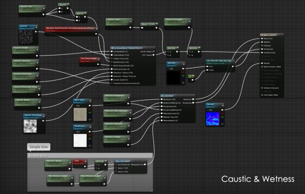Screen dimensions: 305x194
Task: Collapse the Base Color texture node arrow
Action: pyautogui.click(x=90, y=101)
